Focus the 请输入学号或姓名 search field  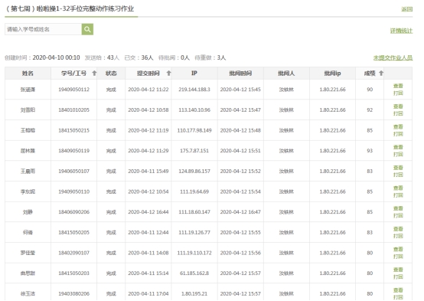44,29
